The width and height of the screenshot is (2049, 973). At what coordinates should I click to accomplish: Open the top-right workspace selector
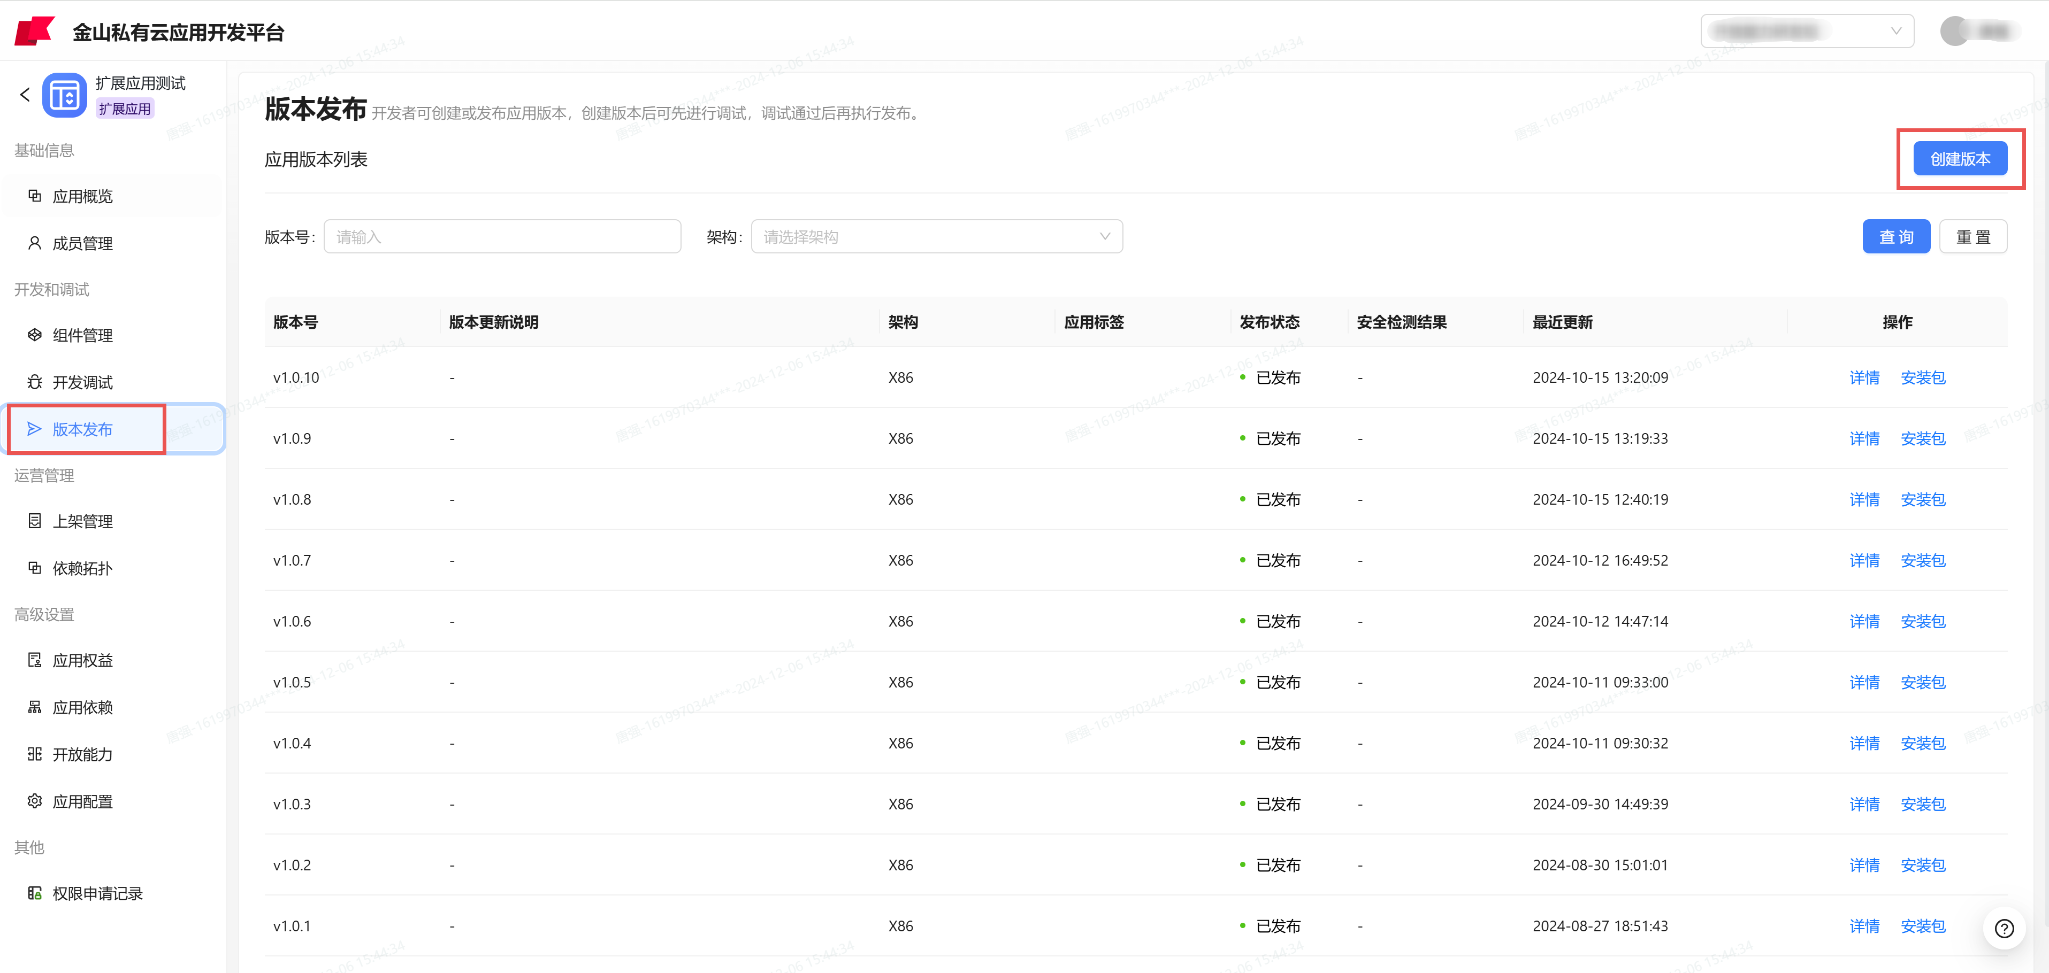pyautogui.click(x=1807, y=30)
